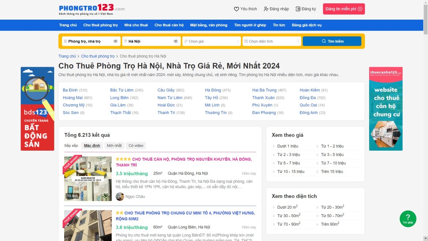Open 'Bảng giá dịch vụ' menu item

307,25
